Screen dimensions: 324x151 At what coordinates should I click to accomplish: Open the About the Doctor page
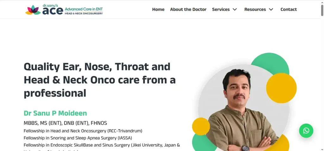pos(188,9)
